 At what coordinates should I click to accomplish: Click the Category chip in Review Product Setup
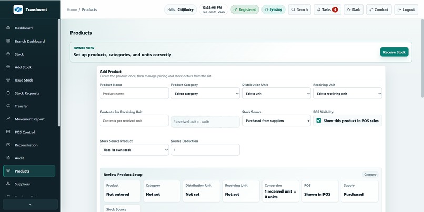click(x=370, y=175)
